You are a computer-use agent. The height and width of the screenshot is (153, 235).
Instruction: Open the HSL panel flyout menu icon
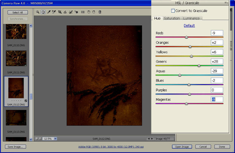point(226,3)
